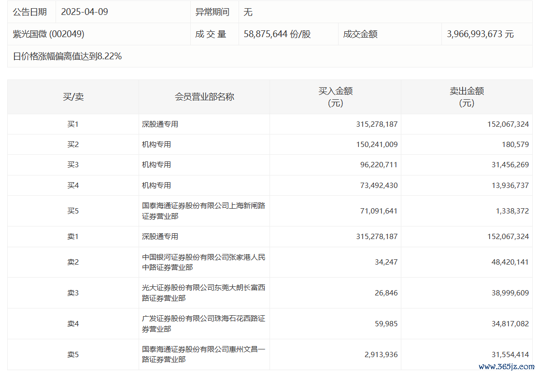Click 买1 buy amount 315,278,187
This screenshot has height=374, width=538.
coord(377,124)
